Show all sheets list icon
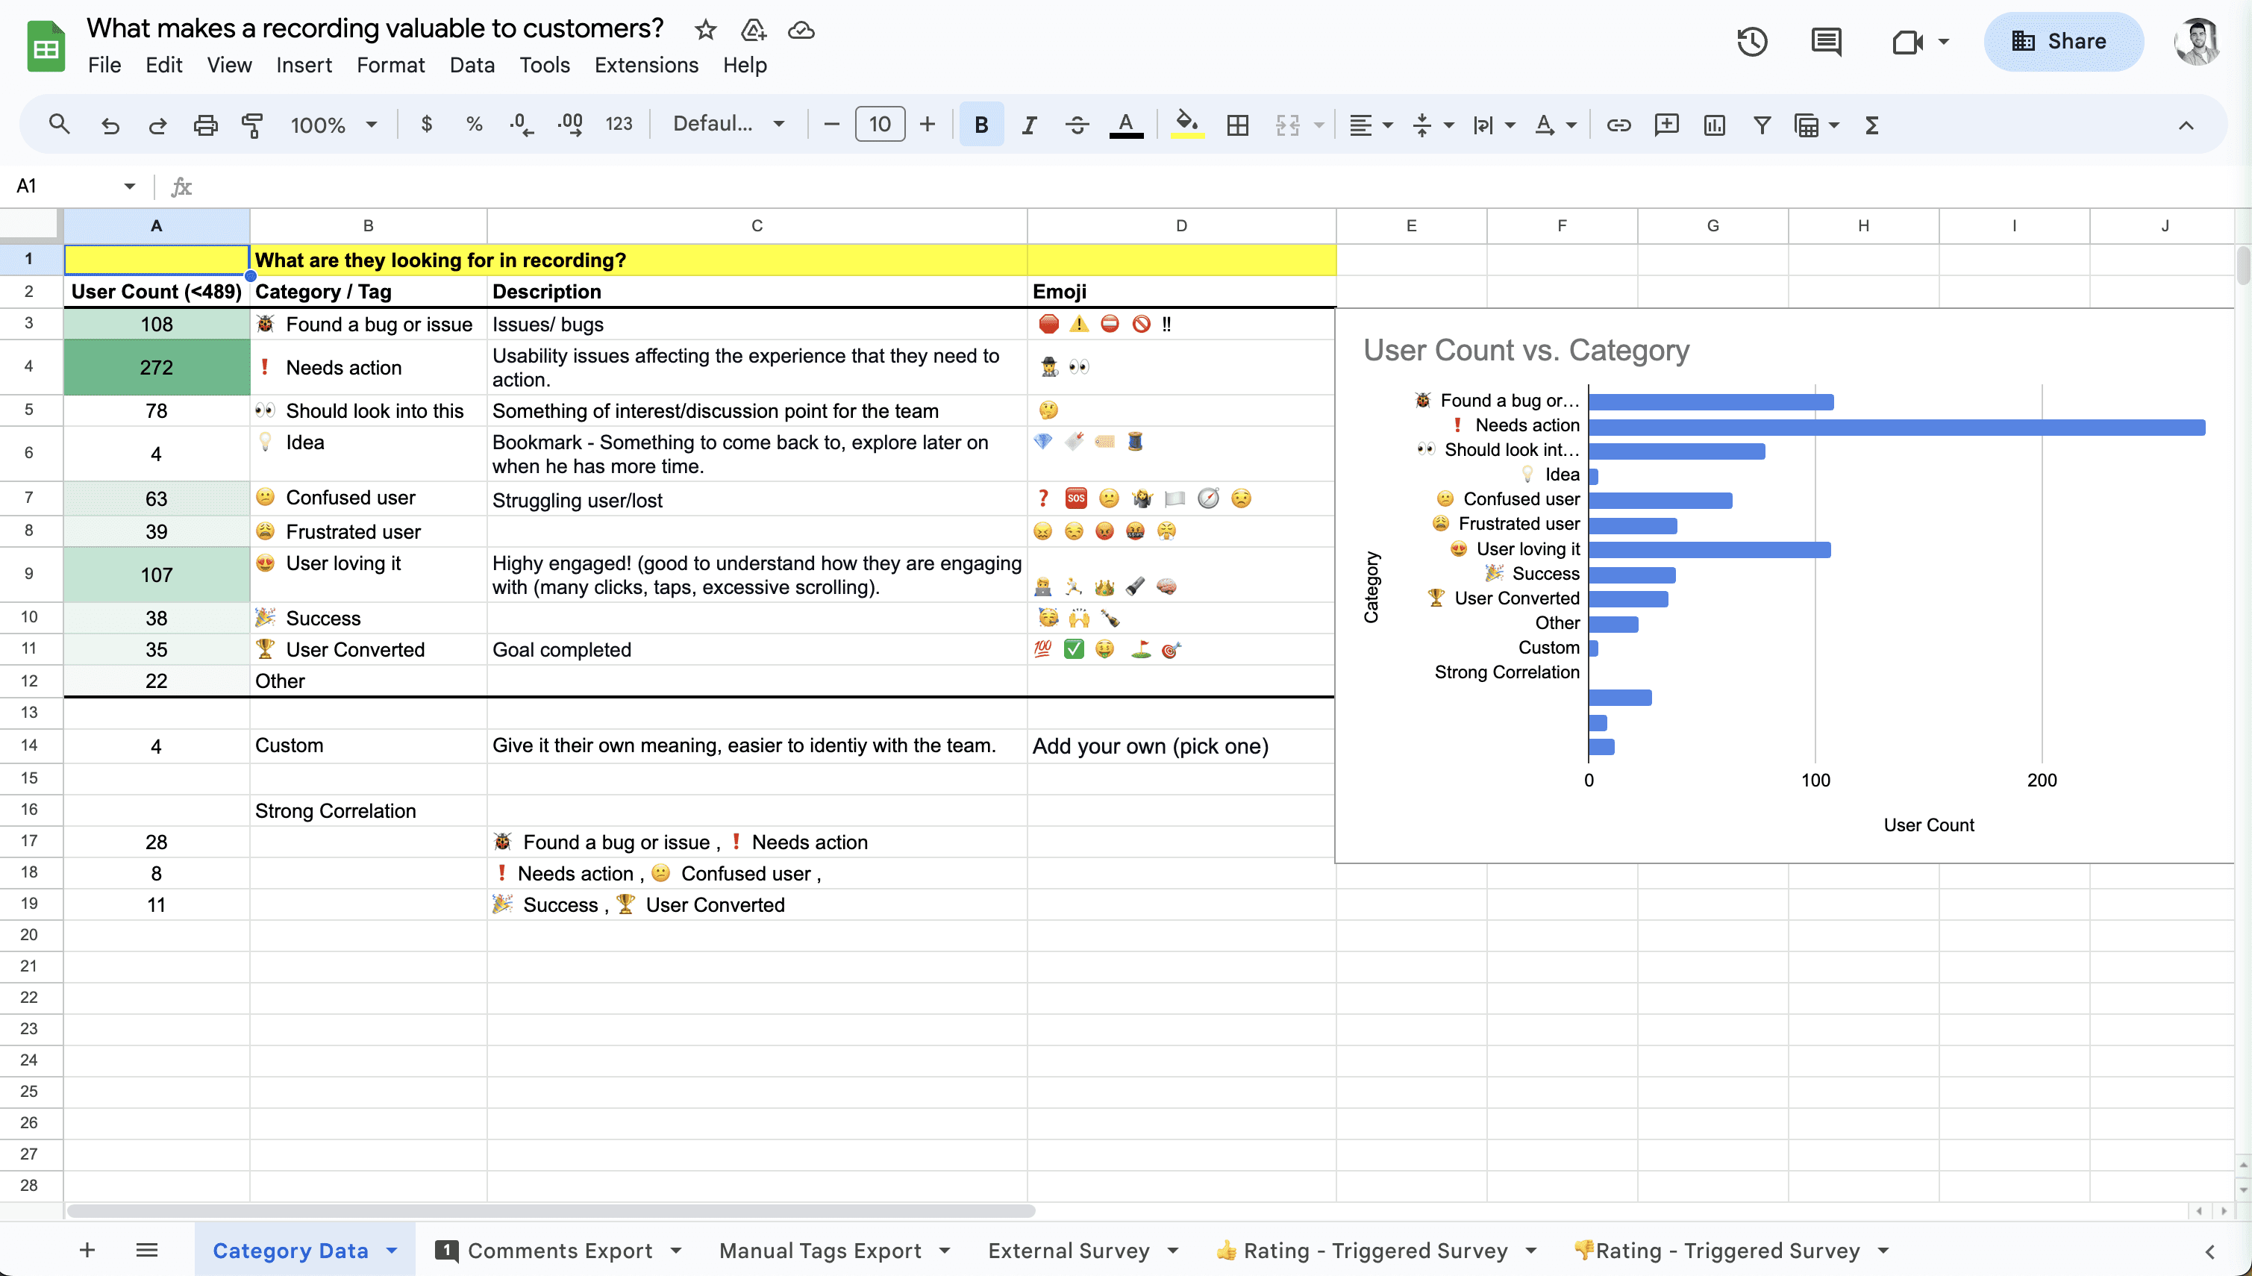Image resolution: width=2252 pixels, height=1276 pixels. click(147, 1250)
